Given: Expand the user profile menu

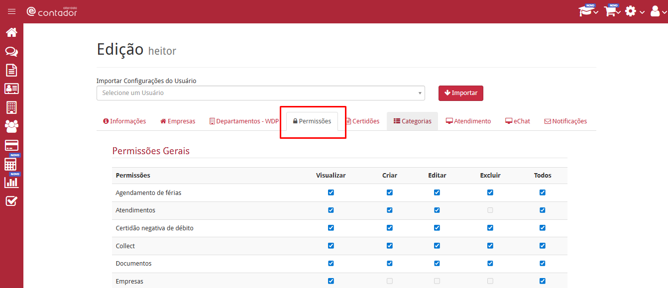Looking at the screenshot, I should [x=658, y=11].
